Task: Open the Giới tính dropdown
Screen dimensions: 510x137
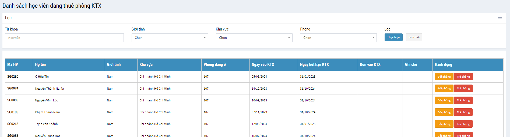Action: tap(170, 38)
